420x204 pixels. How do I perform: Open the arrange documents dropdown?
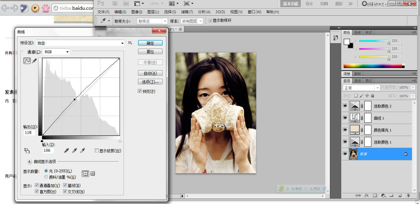(174, 4)
